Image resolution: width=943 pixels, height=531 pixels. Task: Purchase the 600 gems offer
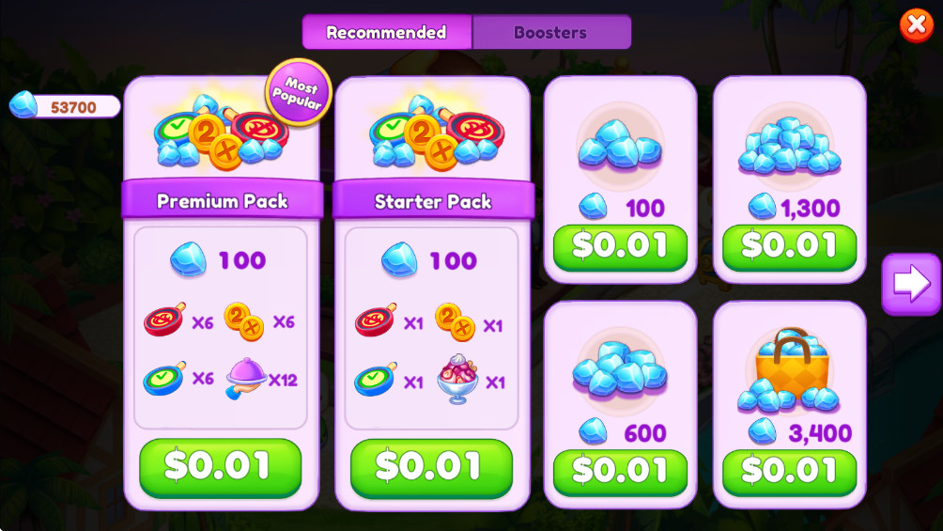pyautogui.click(x=620, y=472)
